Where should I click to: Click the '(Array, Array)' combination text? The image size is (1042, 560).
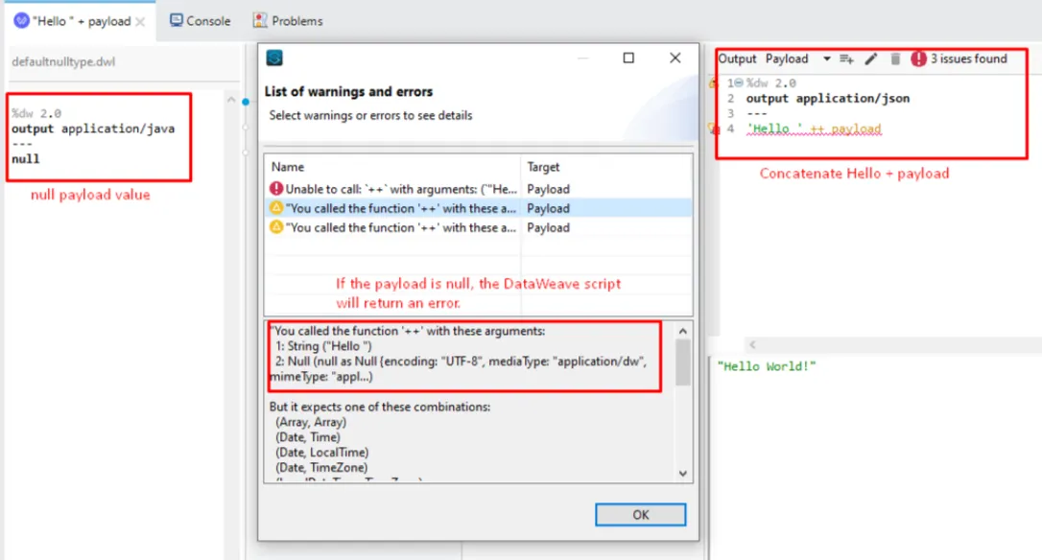310,422
